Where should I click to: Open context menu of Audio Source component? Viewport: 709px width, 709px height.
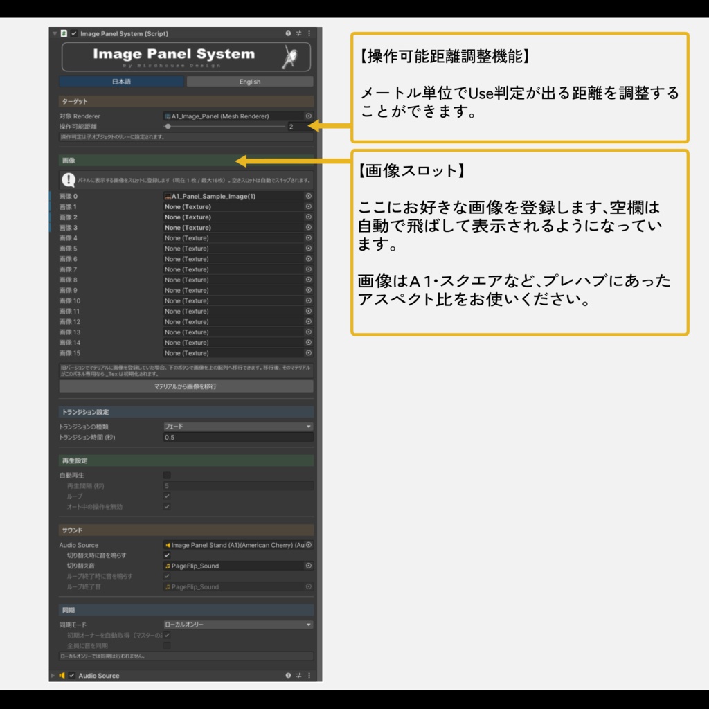309,675
